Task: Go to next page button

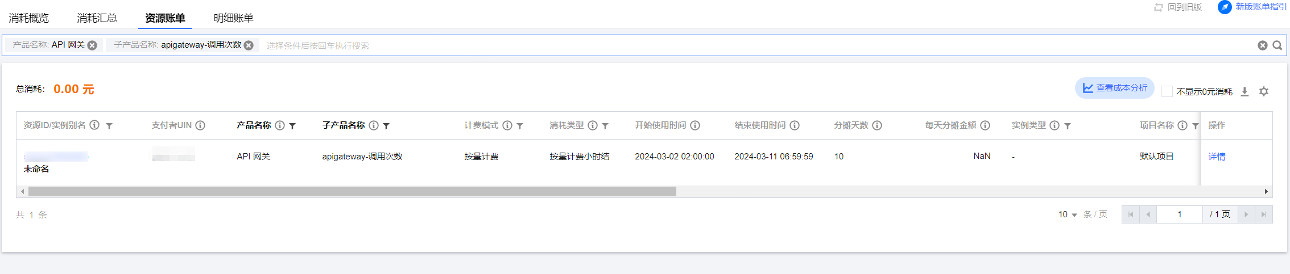Action: click(x=1246, y=214)
